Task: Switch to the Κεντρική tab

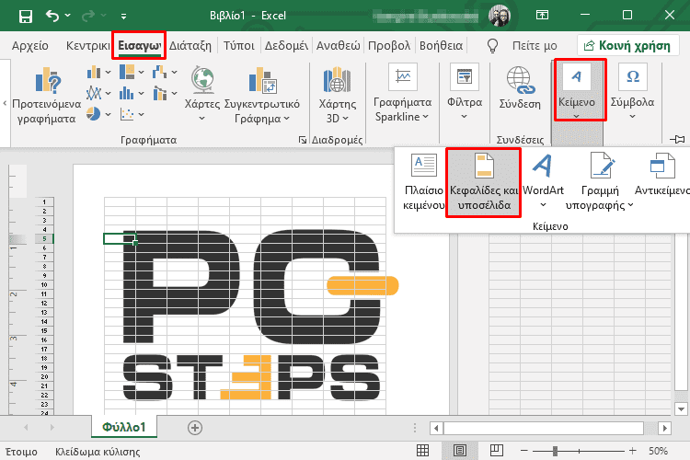Action: coord(87,45)
